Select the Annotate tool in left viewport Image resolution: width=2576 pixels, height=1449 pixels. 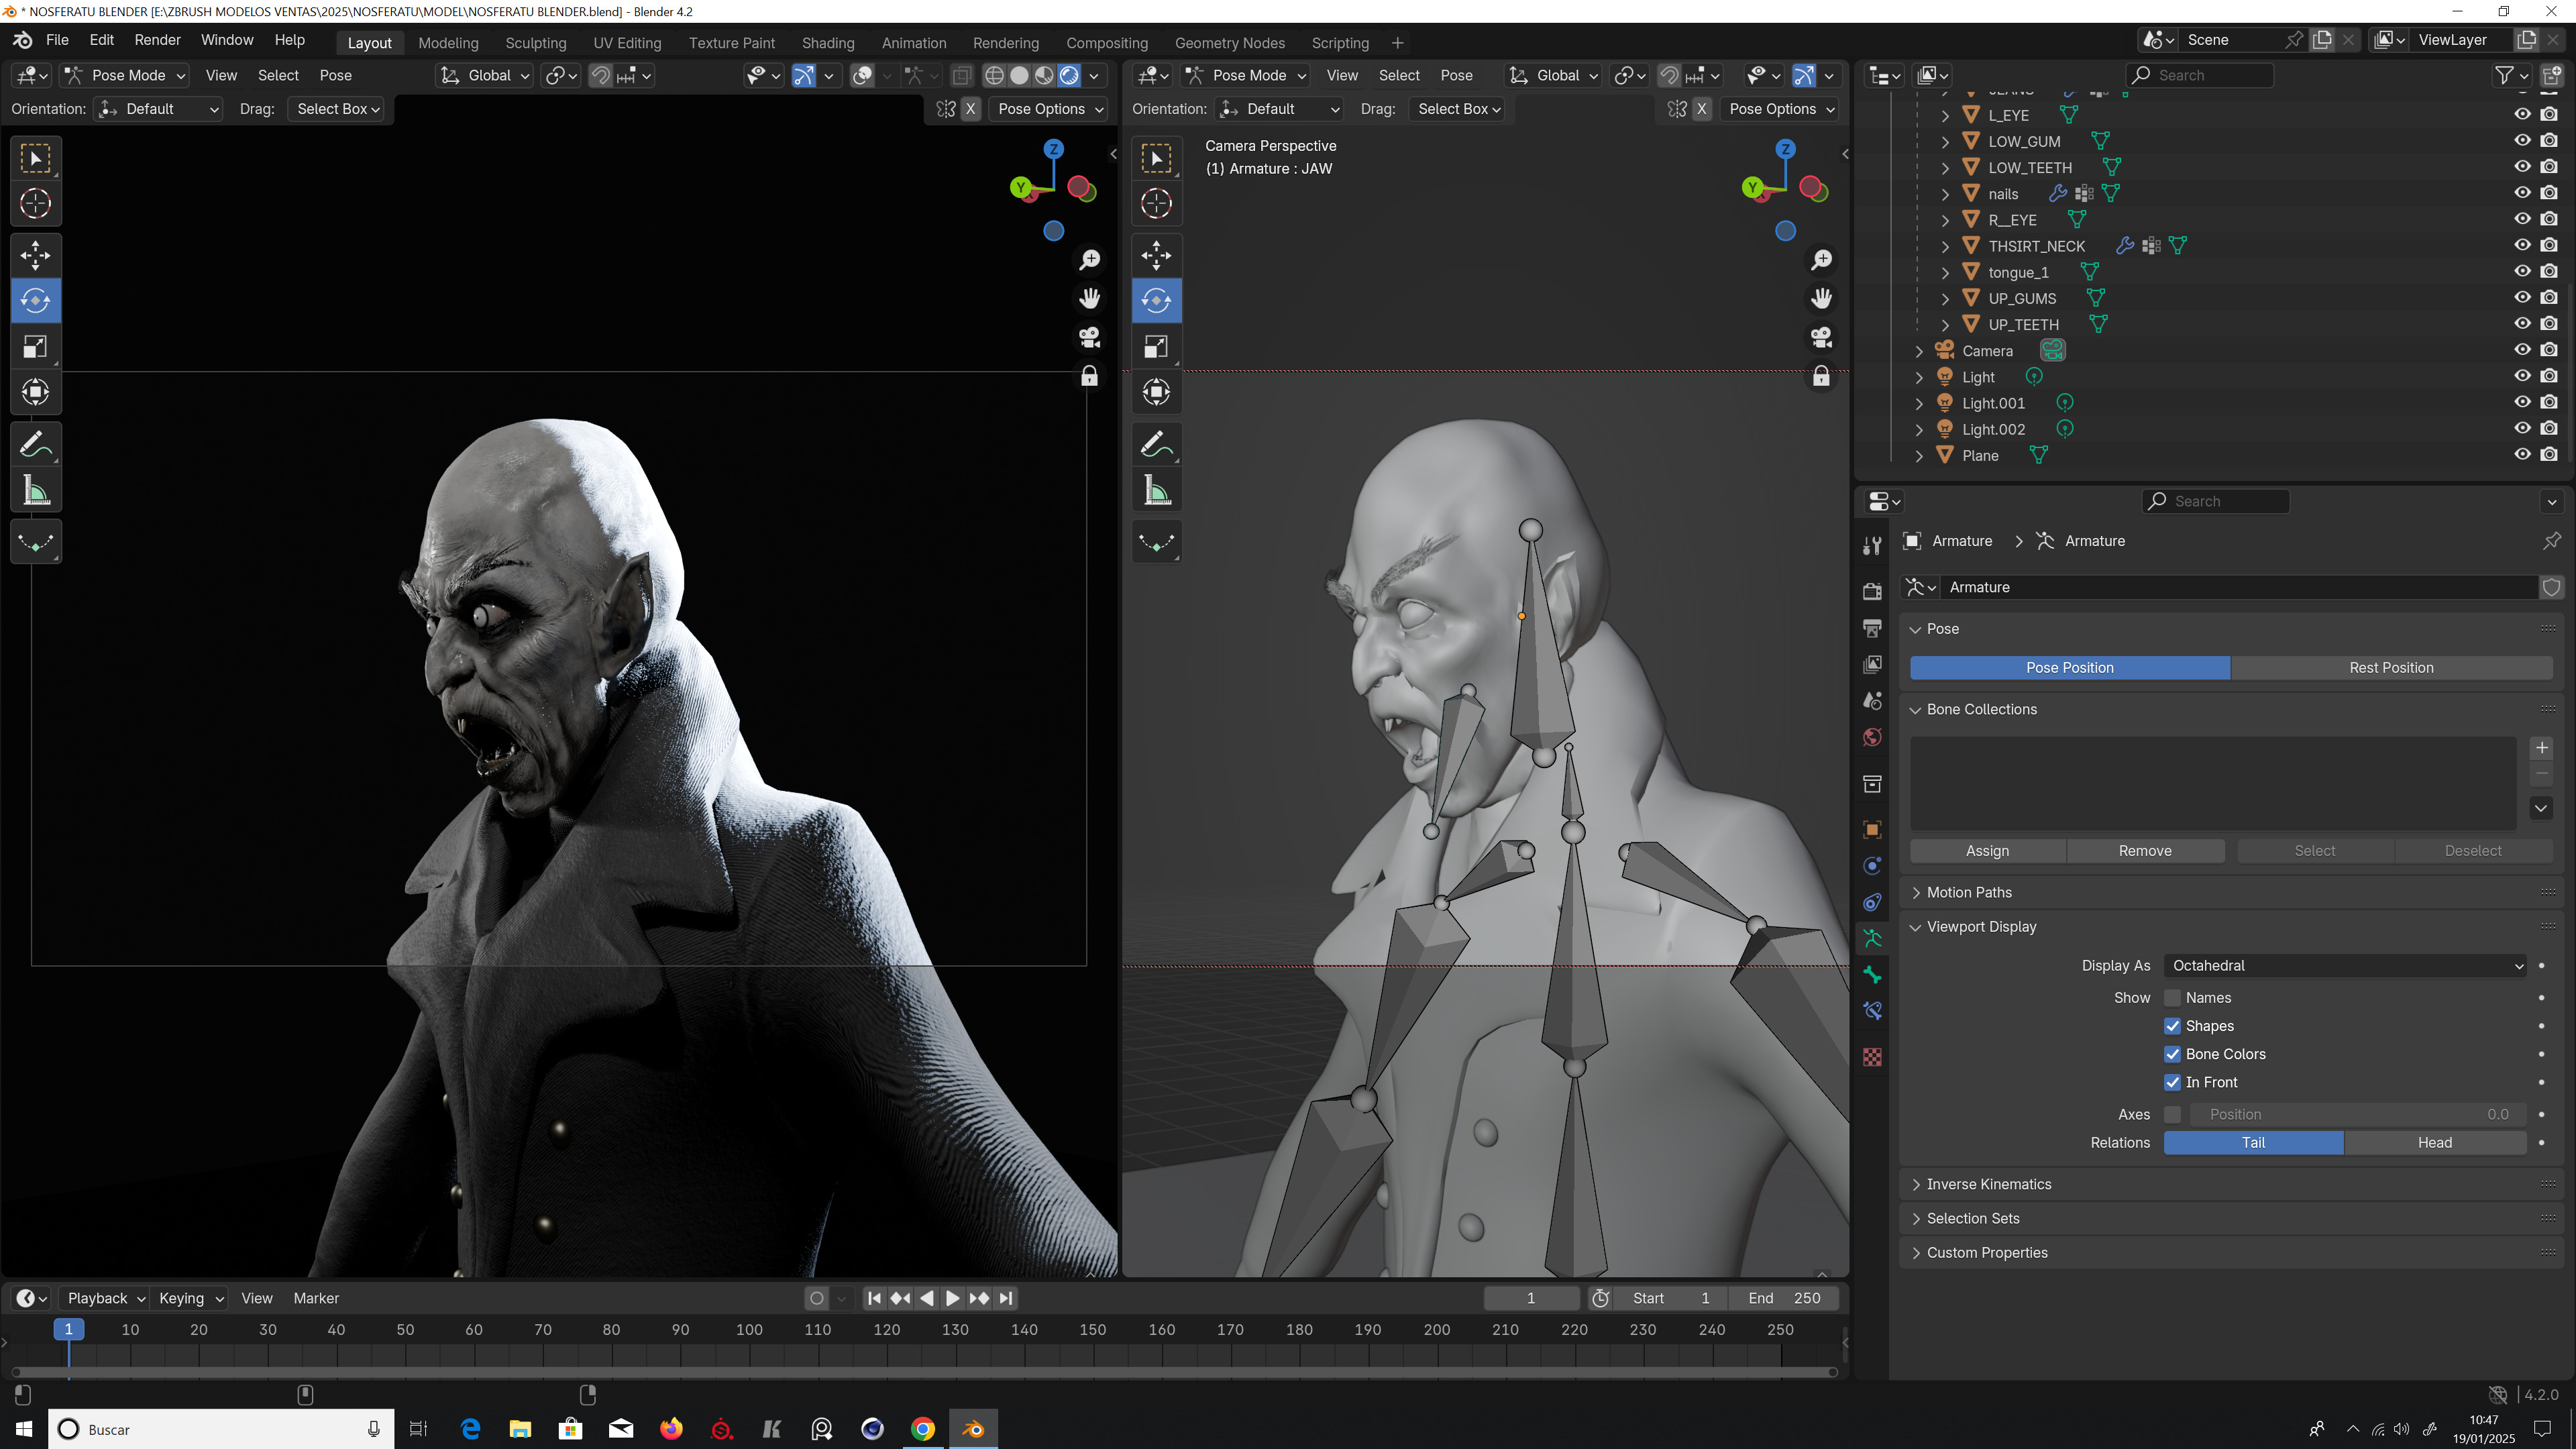pyautogui.click(x=35, y=444)
